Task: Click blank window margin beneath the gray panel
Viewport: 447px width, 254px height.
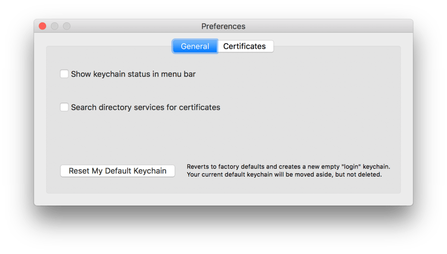Action: coord(224,199)
